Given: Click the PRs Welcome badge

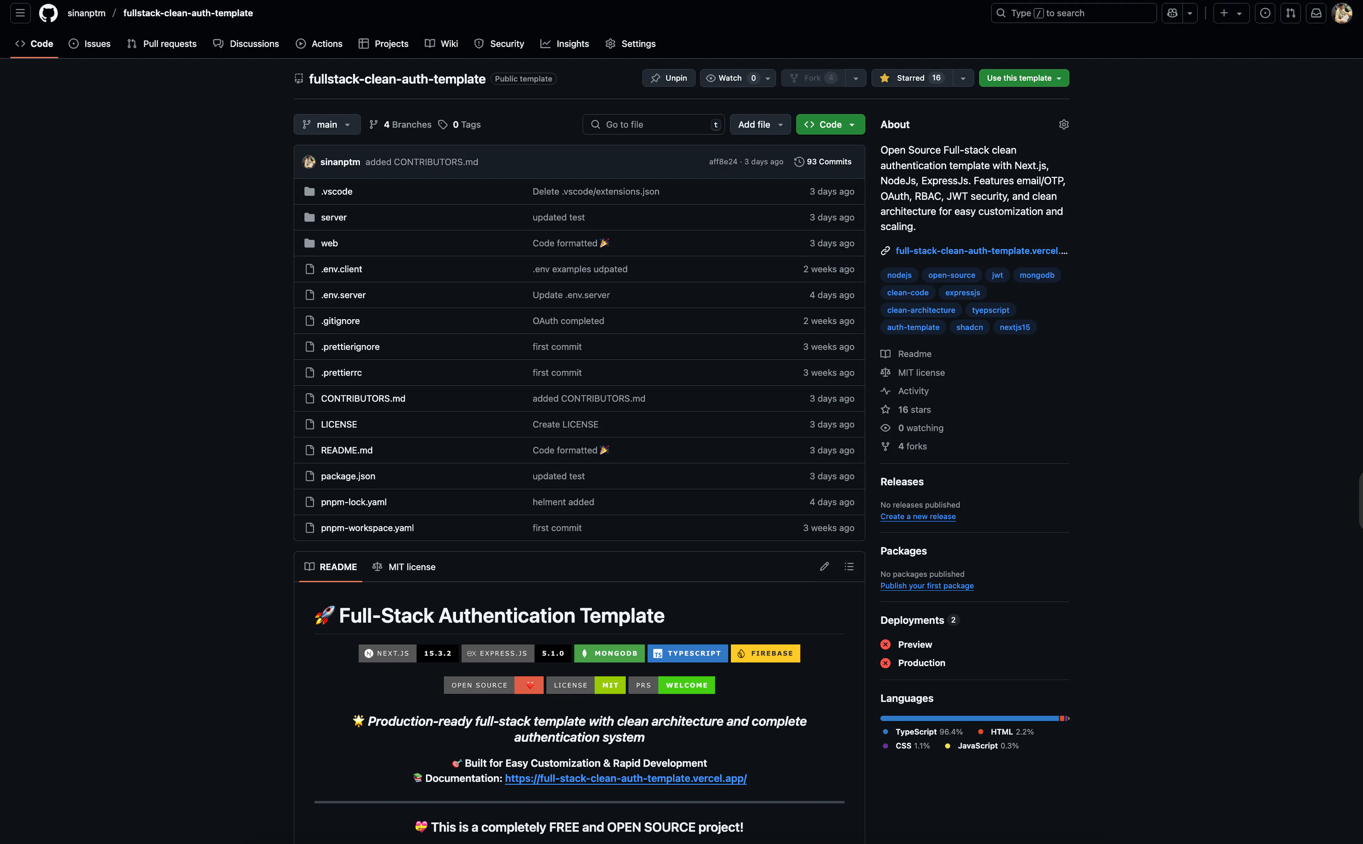Looking at the screenshot, I should coord(672,685).
